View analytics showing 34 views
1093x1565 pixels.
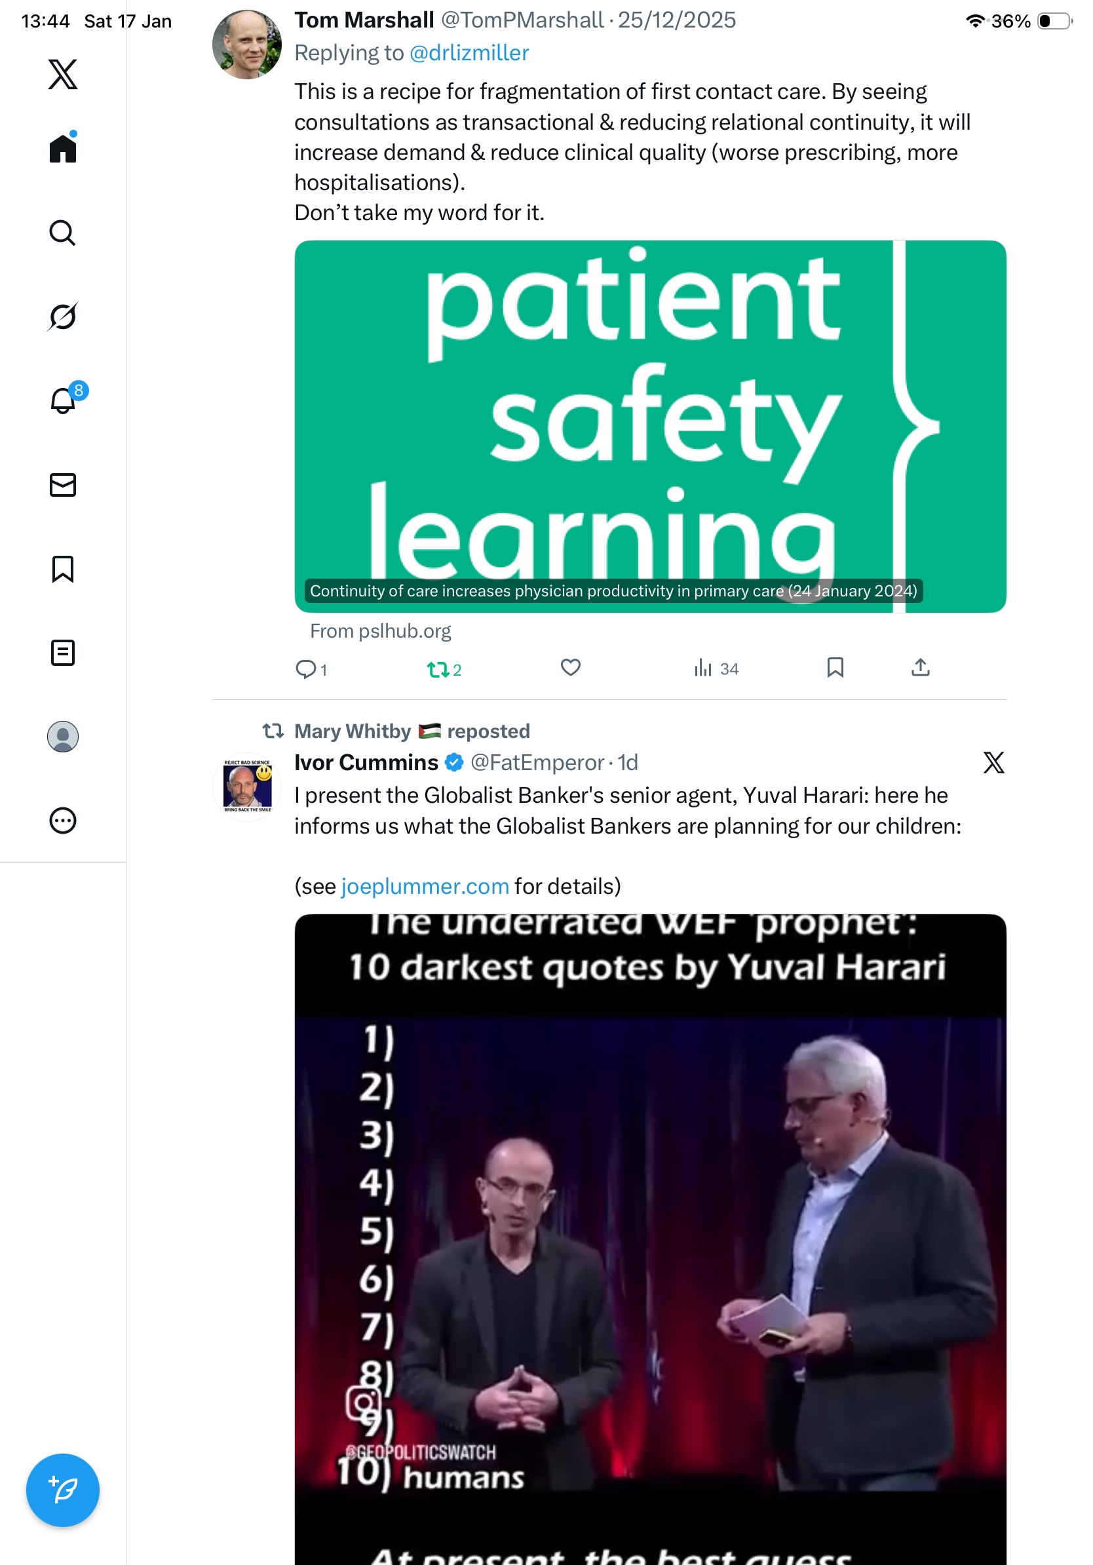pyautogui.click(x=716, y=668)
